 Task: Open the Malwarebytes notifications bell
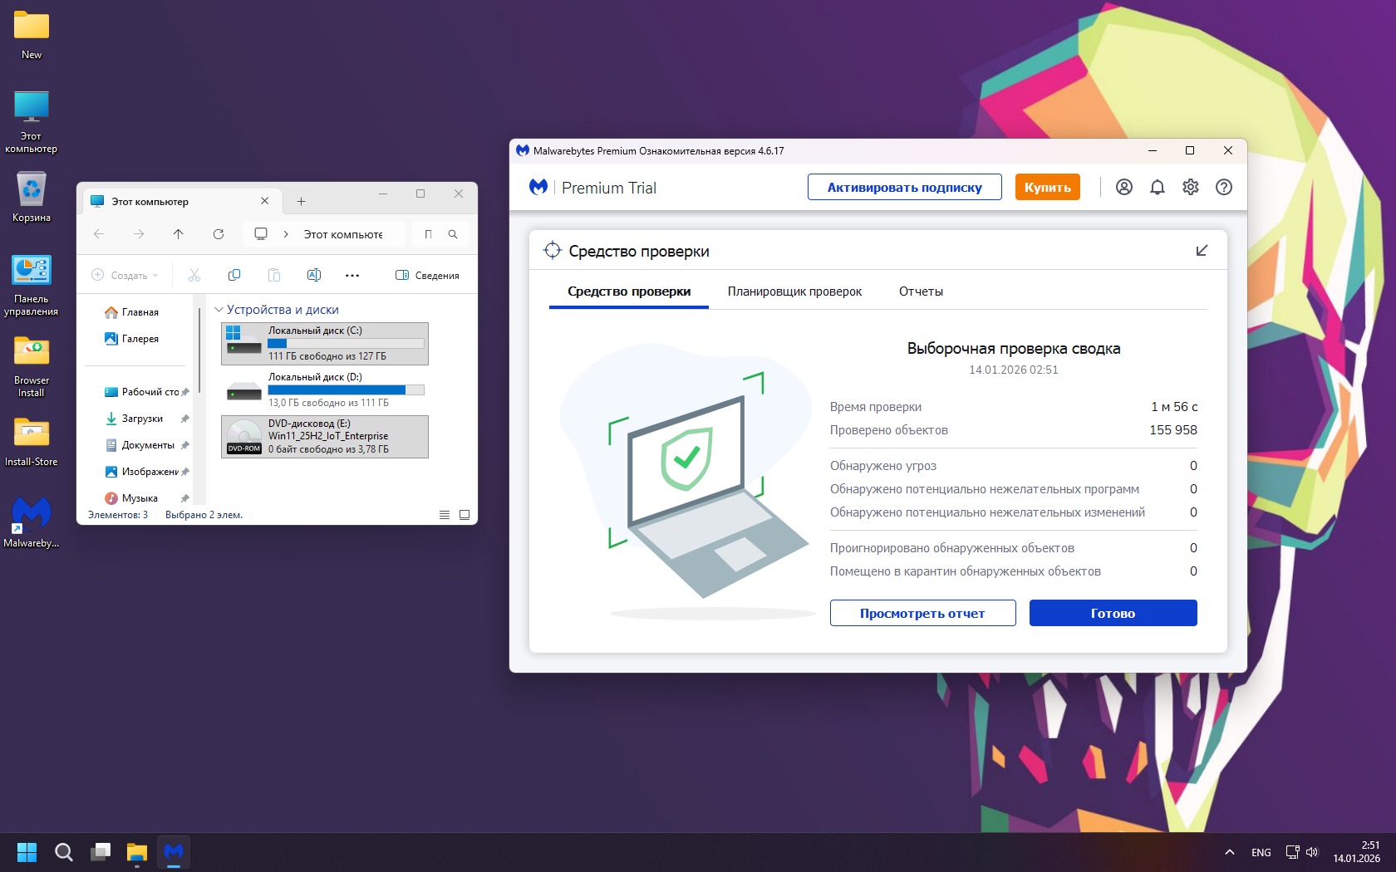(x=1157, y=187)
